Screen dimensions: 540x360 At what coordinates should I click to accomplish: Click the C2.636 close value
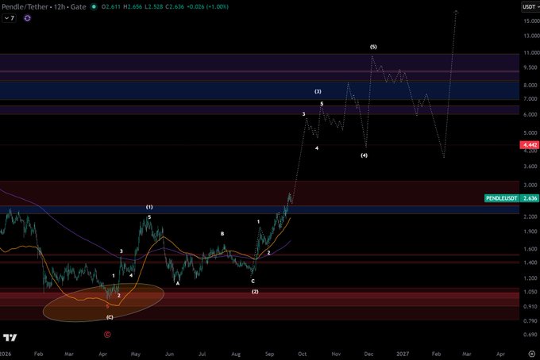click(x=174, y=6)
